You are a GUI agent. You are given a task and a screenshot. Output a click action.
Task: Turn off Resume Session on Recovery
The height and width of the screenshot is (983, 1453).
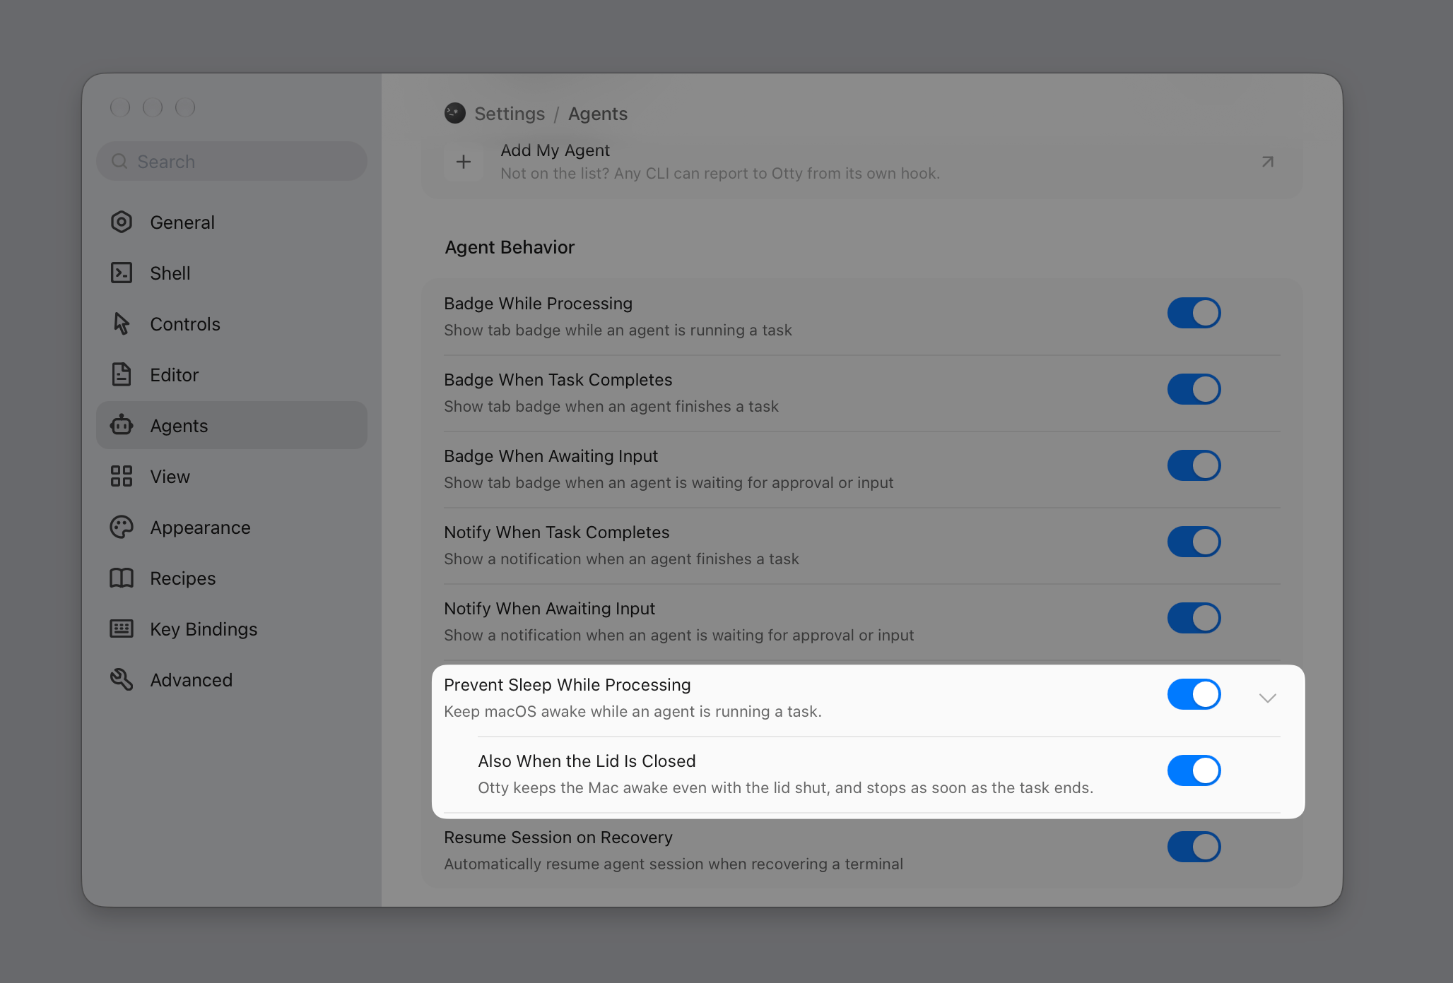[x=1194, y=847]
